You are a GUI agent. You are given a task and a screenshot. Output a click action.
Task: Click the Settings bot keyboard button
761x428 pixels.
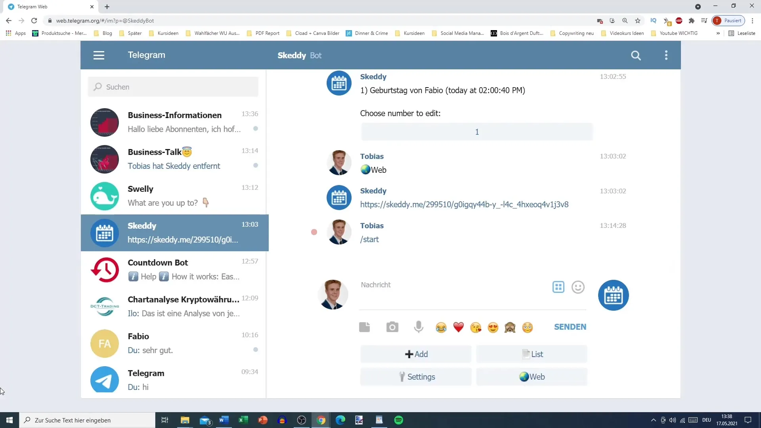coord(416,377)
